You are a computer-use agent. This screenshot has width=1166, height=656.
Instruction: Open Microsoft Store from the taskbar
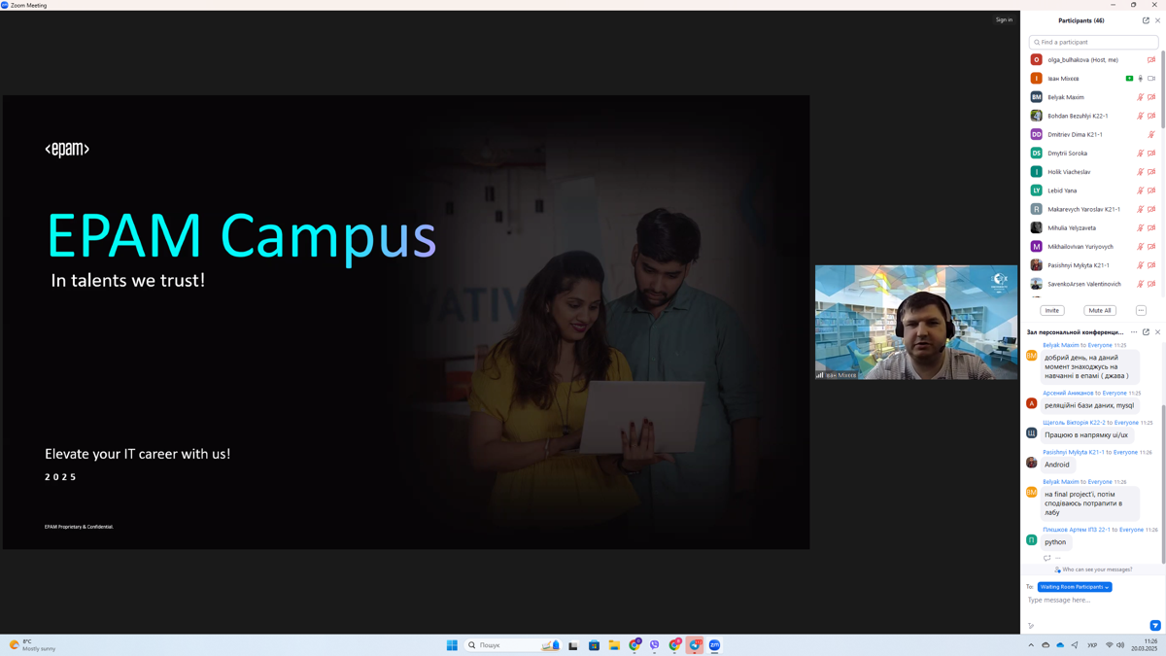click(x=594, y=645)
